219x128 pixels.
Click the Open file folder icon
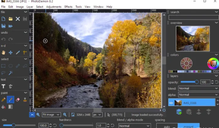(x=11, y=19)
